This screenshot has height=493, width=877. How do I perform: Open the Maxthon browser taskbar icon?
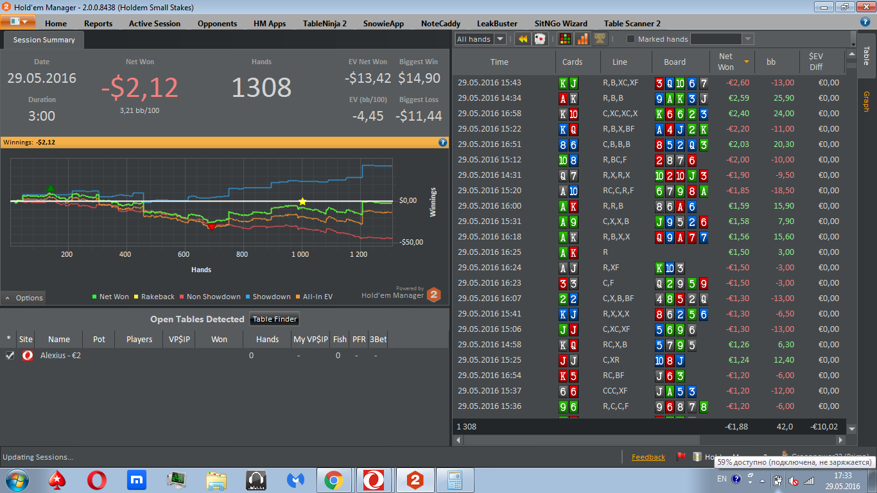[136, 480]
